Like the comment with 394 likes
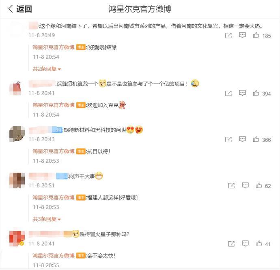The height and width of the screenshot is (270, 280). (256, 93)
